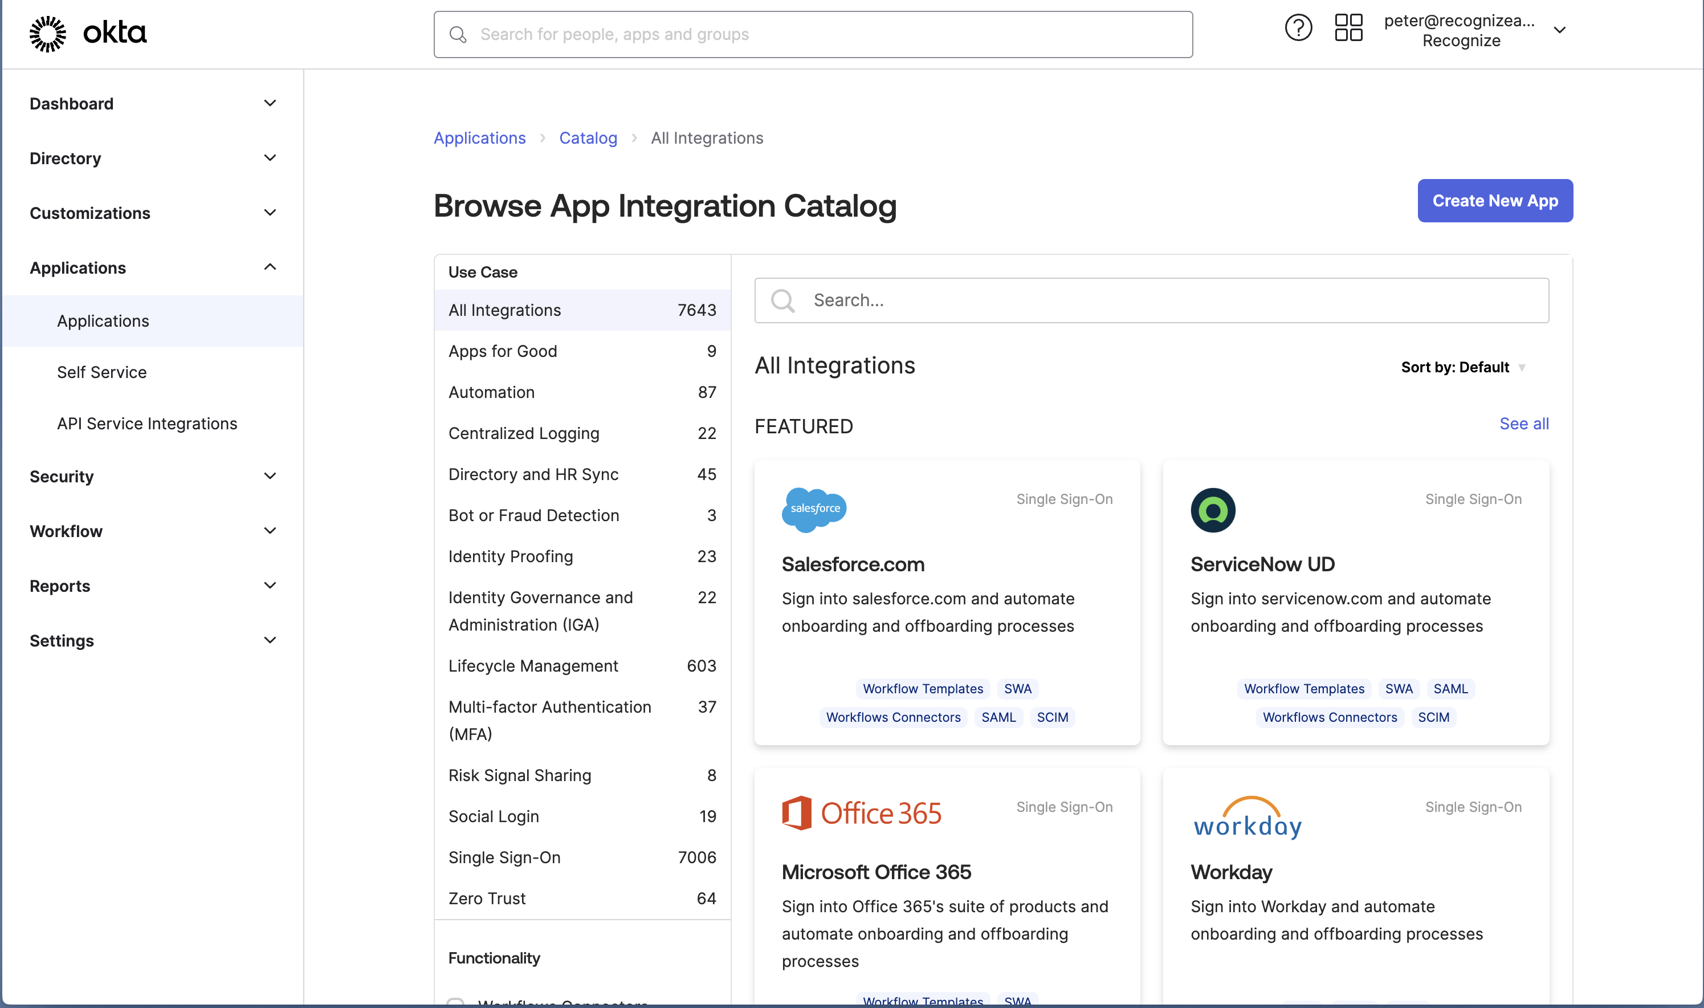The width and height of the screenshot is (1704, 1008).
Task: Select Applications sub-item in sidebar
Action: [x=153, y=322]
